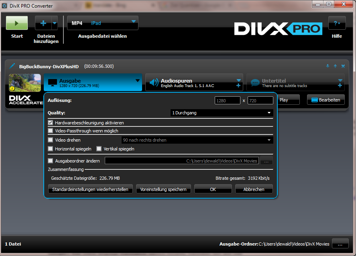Confirm settings with OK button
The height and width of the screenshot is (256, 356).
point(213,189)
